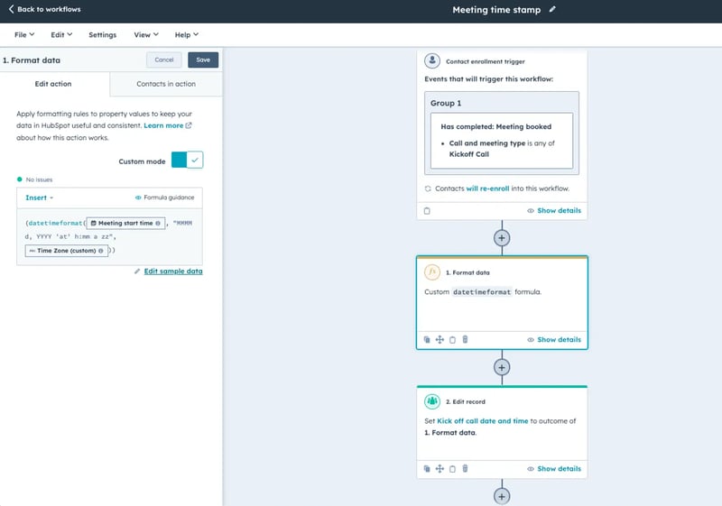Click the pencil icon beside Meeting time stamp
This screenshot has width=722, height=506.
552,9
